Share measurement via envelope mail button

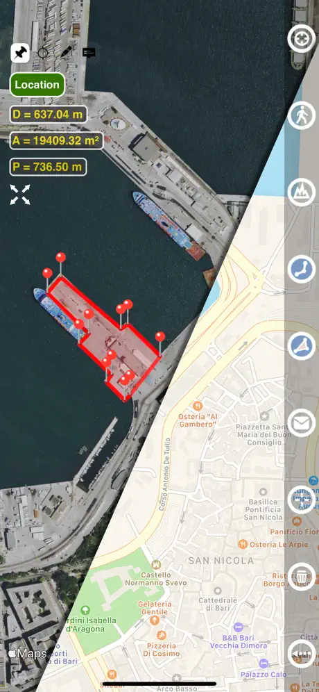point(302,423)
